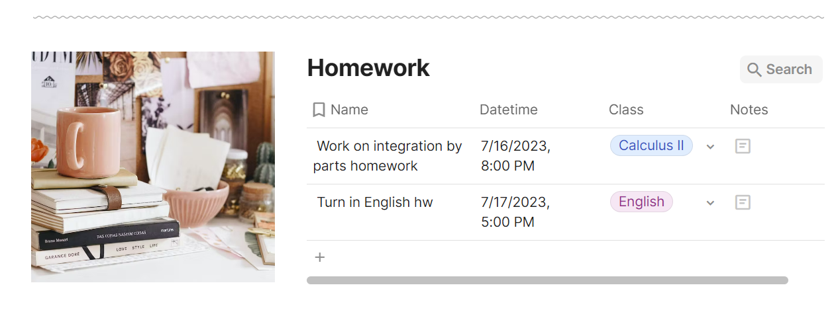
Task: Click the Datetime column header
Action: 508,110
